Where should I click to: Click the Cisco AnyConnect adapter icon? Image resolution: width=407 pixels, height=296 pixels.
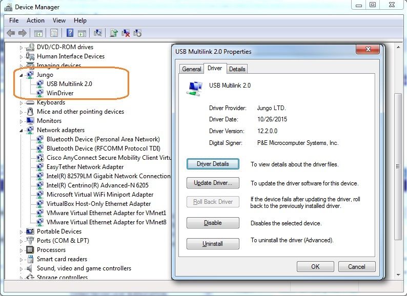pyautogui.click(x=40, y=157)
